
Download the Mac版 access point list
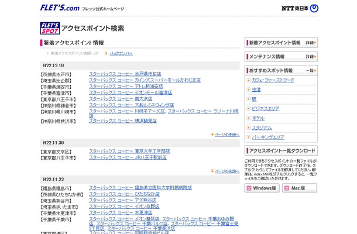300,188
